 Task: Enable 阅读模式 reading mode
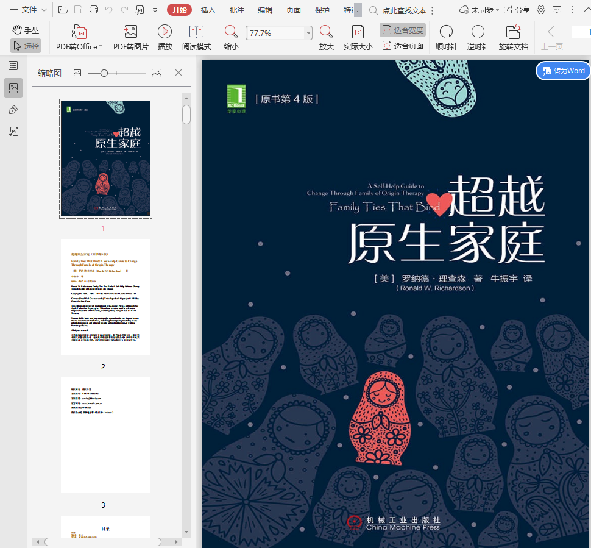tap(196, 37)
